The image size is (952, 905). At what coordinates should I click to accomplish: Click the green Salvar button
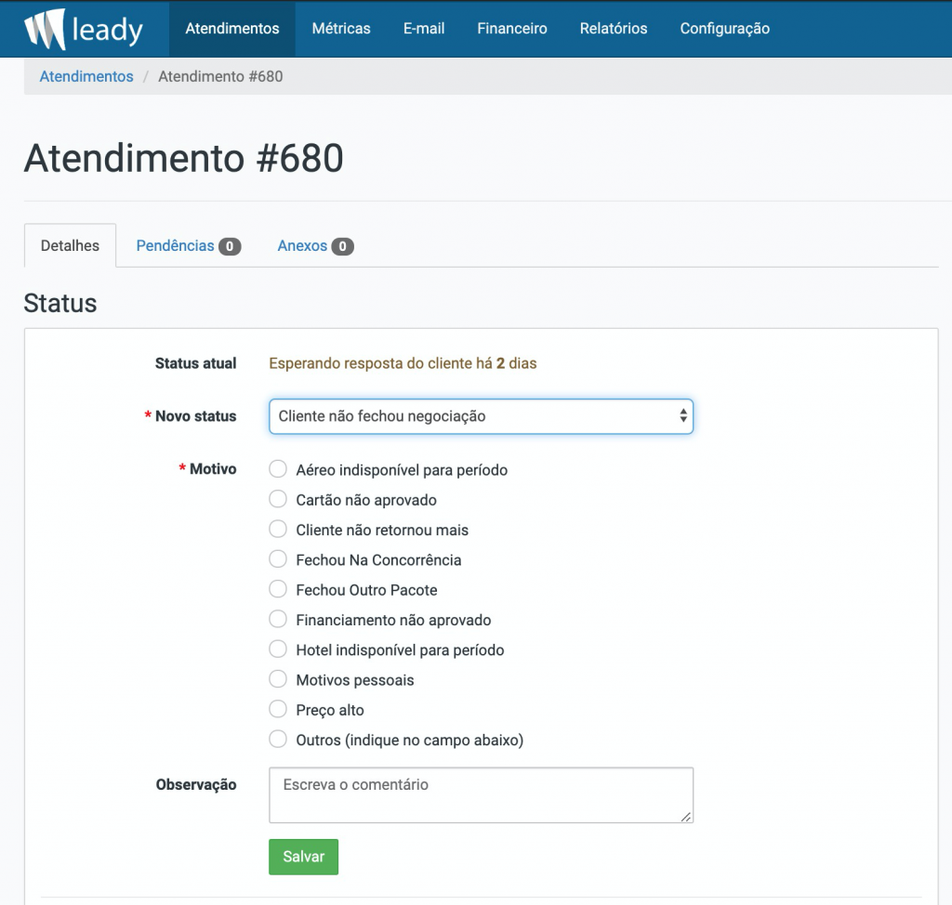tap(304, 857)
